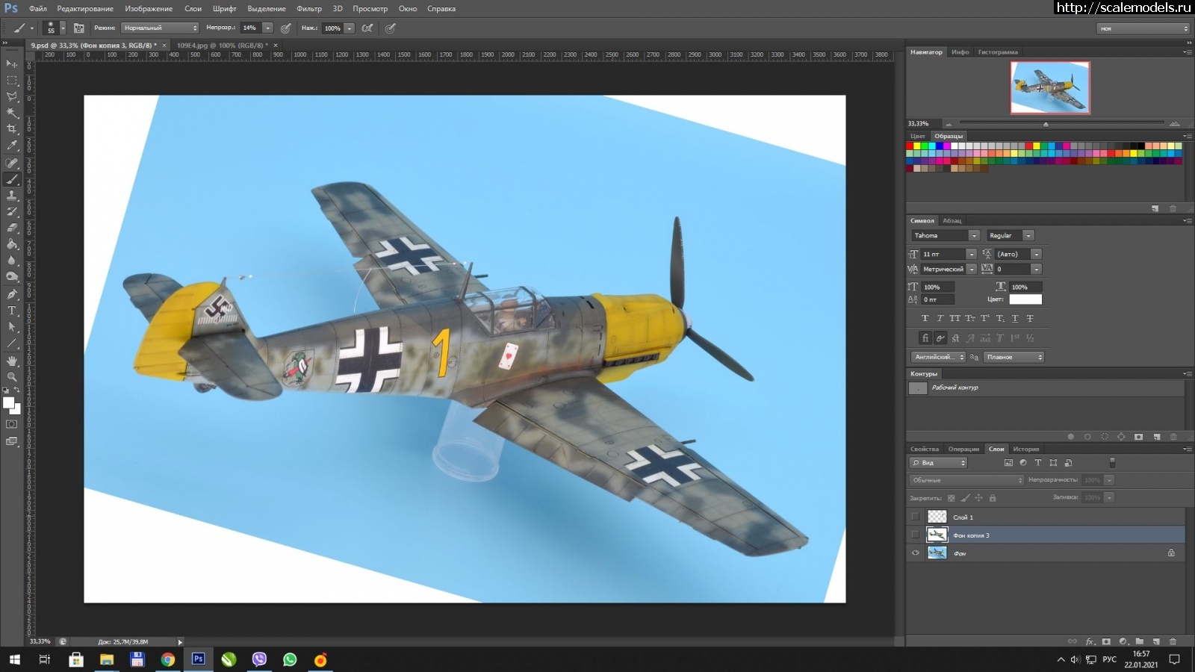Screen dimensions: 1195x672
Task: Toggle standard ligatures fi button
Action: click(x=925, y=338)
